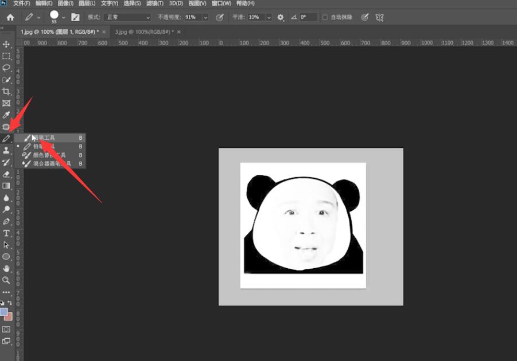Select the Quick Selection tool
The image size is (517, 361).
click(x=6, y=80)
